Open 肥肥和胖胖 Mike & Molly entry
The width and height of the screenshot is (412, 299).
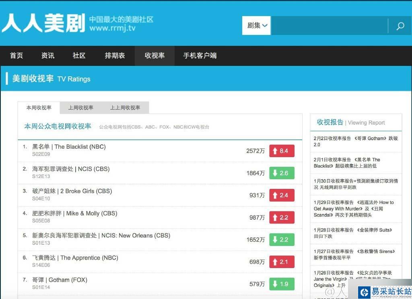click(x=74, y=213)
